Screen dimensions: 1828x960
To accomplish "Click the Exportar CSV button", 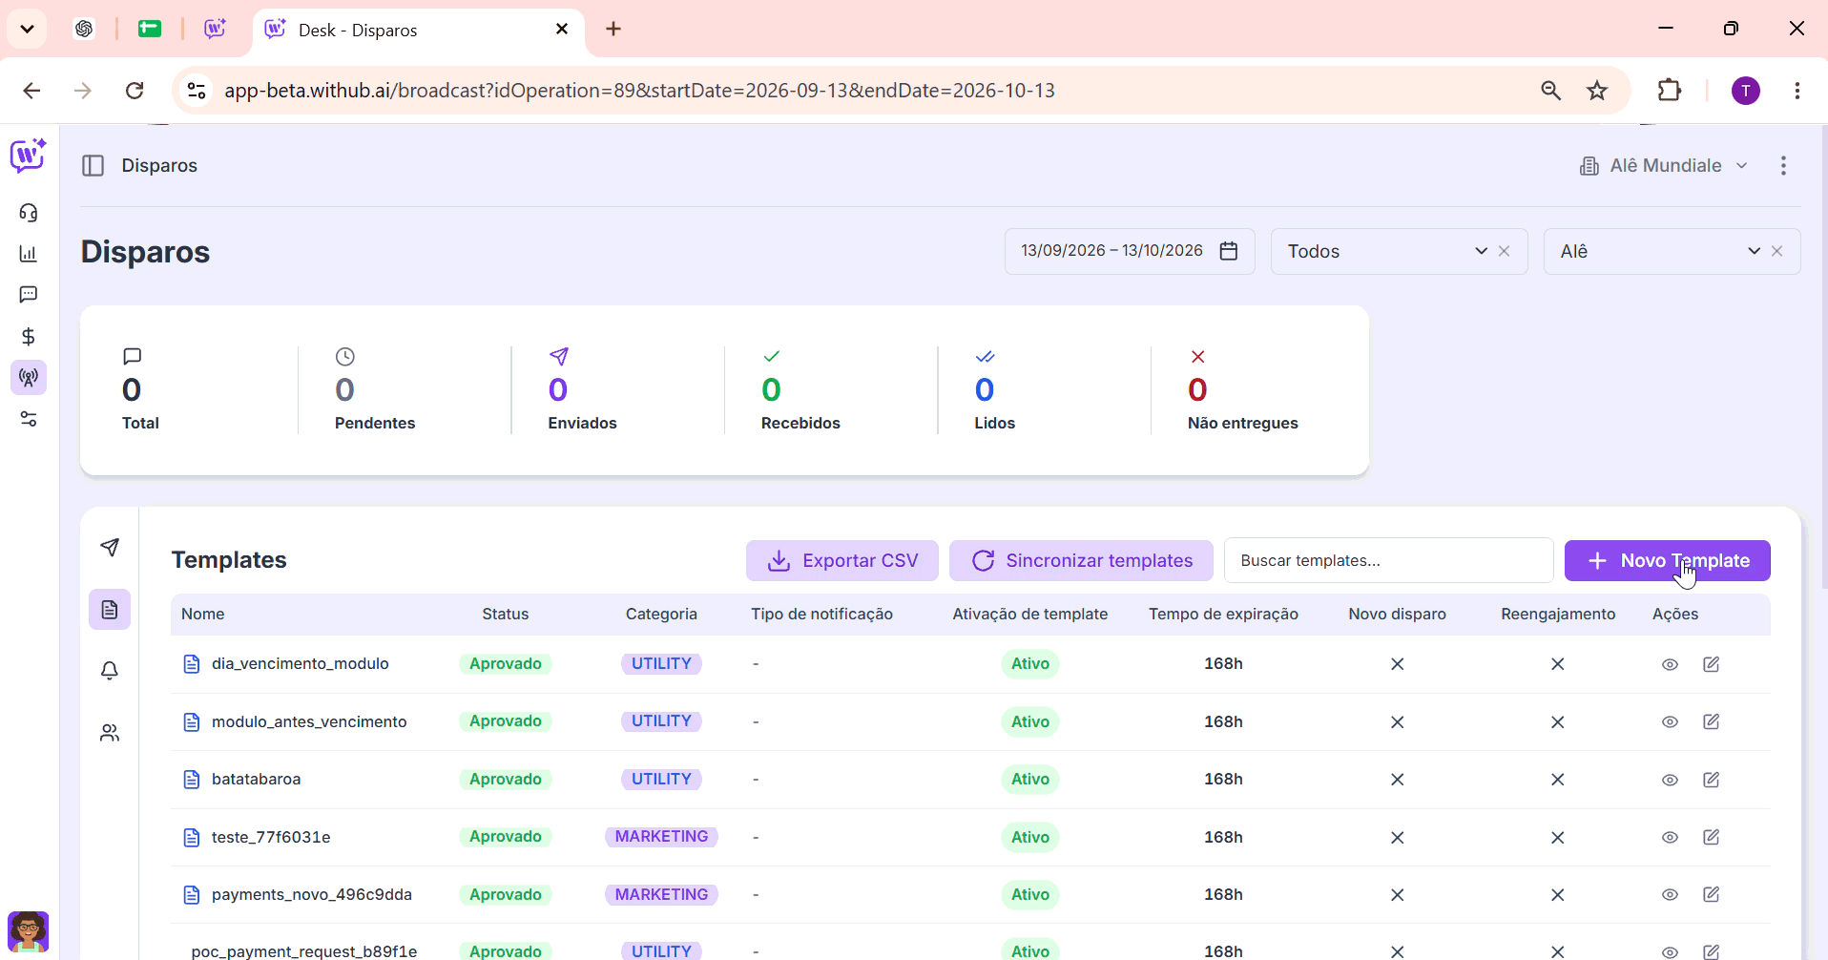I will pyautogui.click(x=842, y=561).
